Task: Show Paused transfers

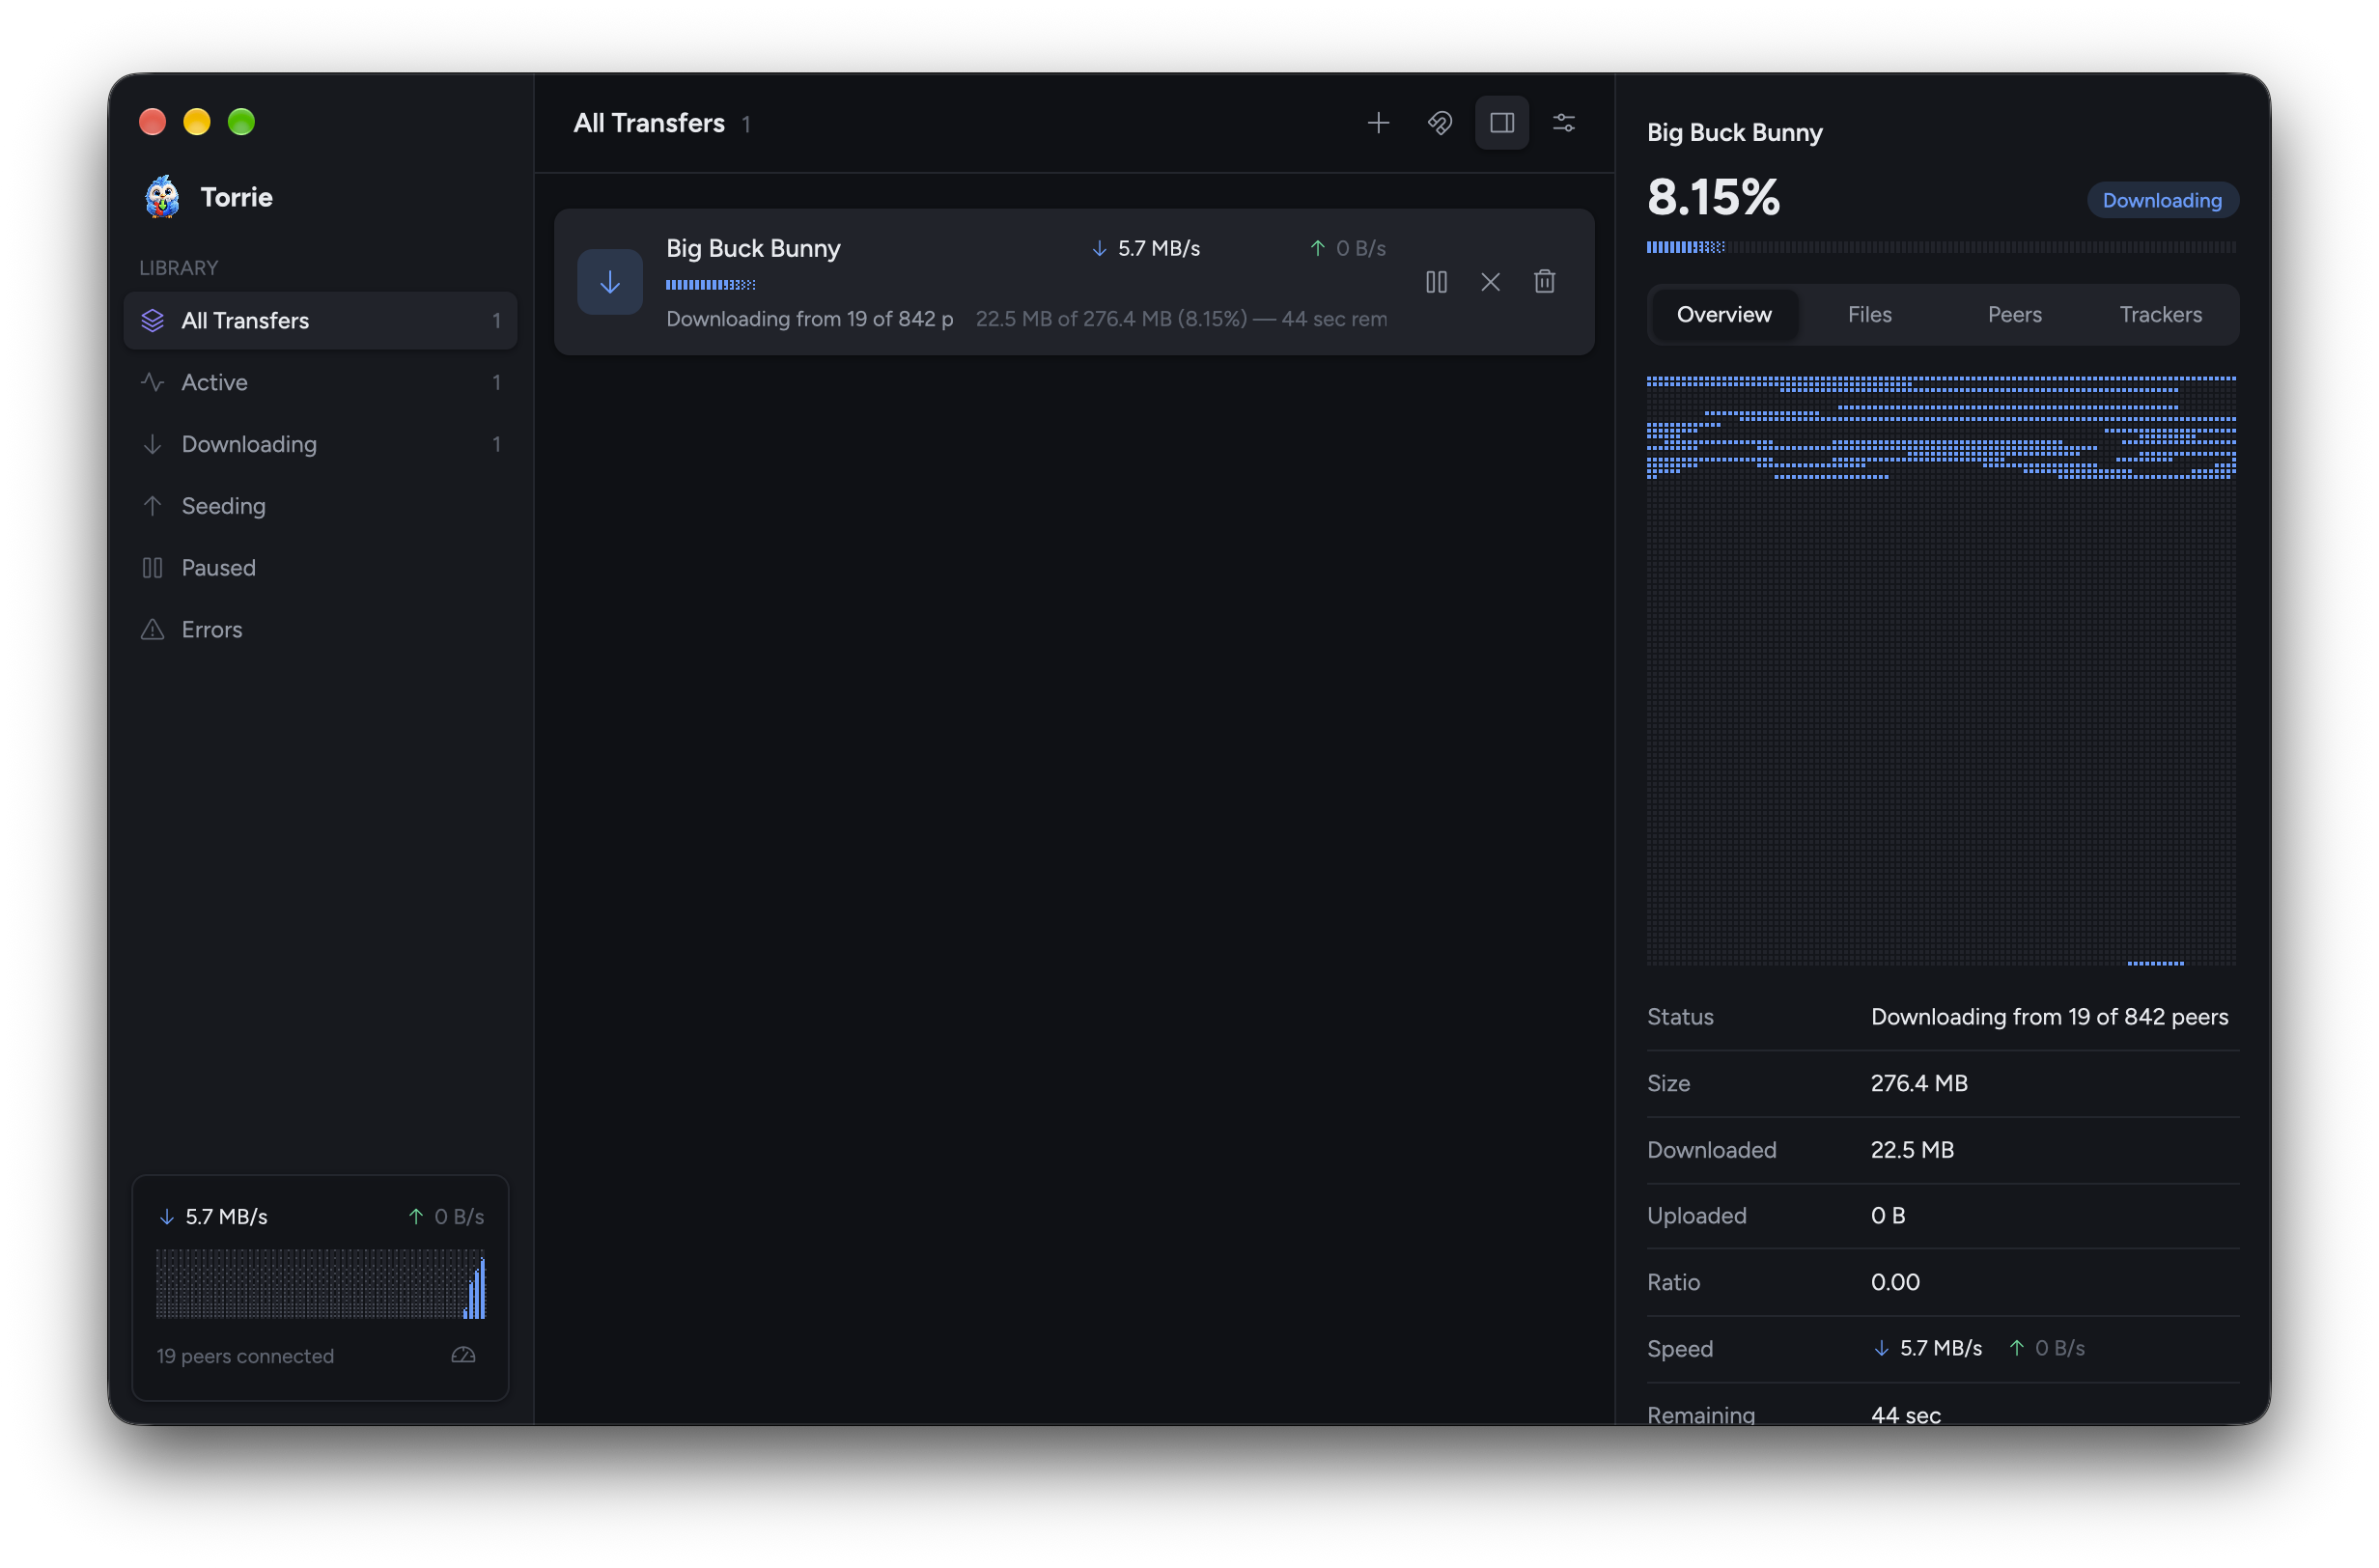Action: coord(320,568)
